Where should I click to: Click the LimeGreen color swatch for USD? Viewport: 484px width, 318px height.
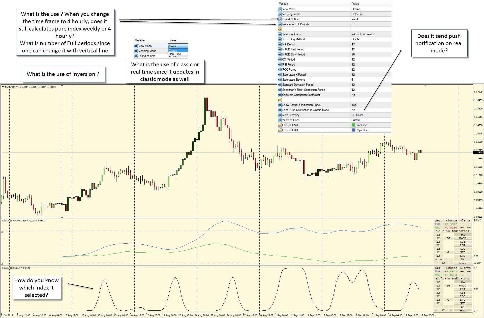tap(353, 125)
